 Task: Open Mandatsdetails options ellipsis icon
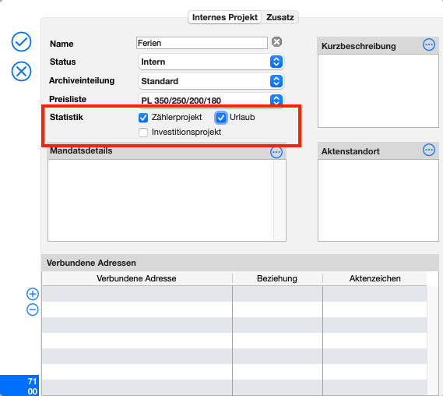pyautogui.click(x=276, y=152)
